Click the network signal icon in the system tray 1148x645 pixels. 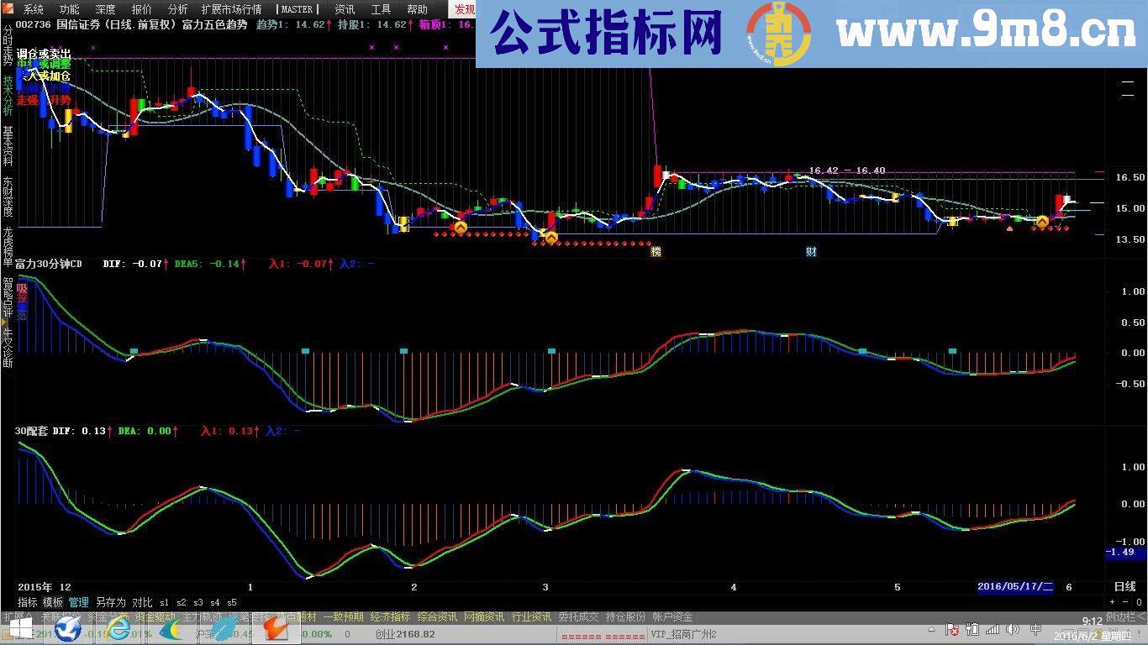coord(993,630)
